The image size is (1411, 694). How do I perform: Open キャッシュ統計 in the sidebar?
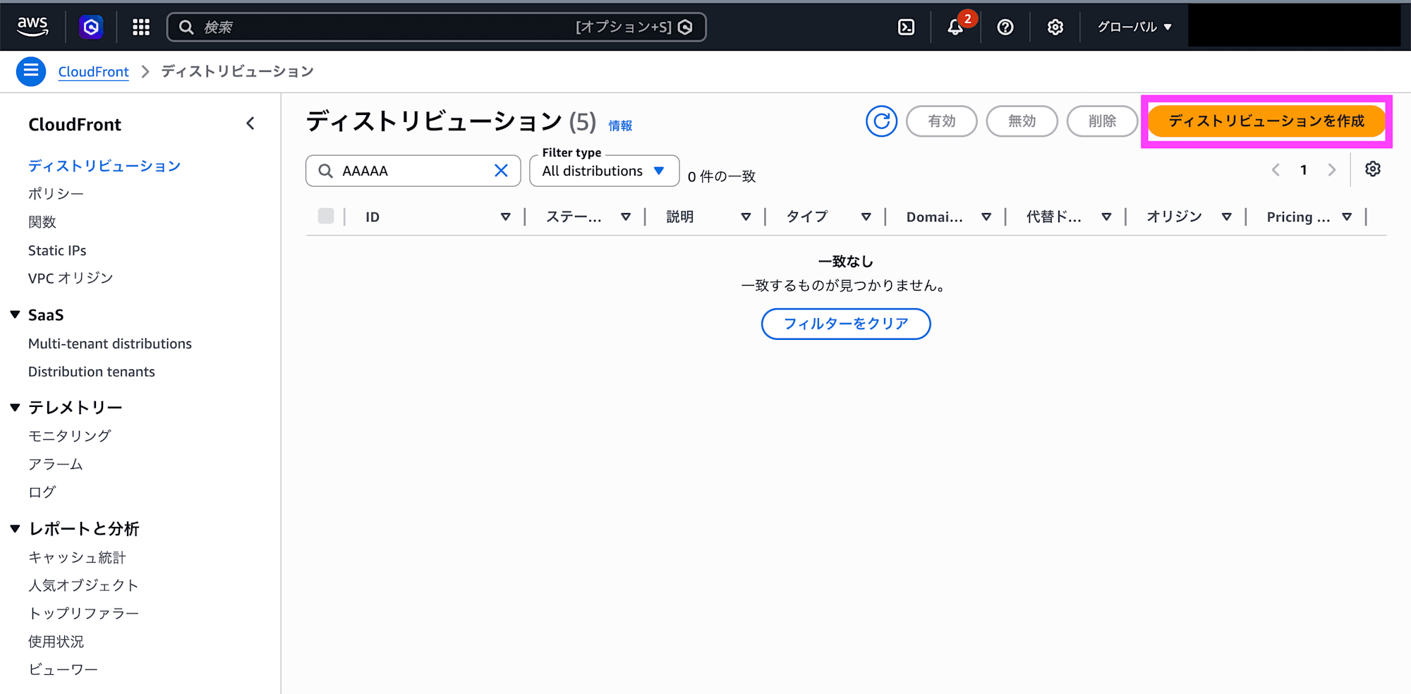77,557
